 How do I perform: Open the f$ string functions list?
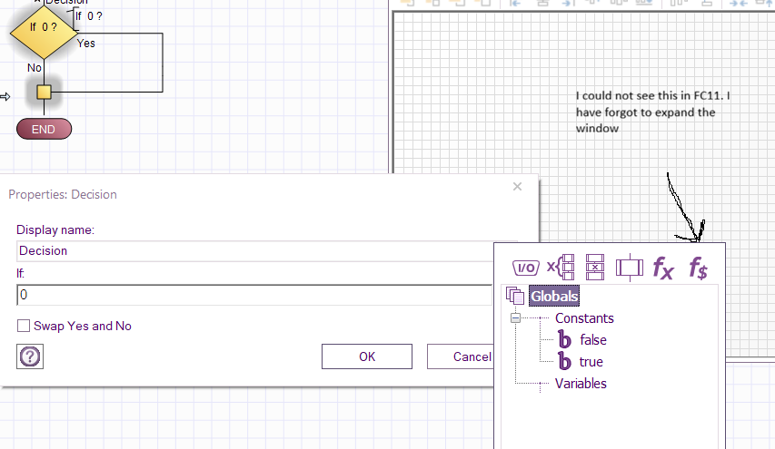click(x=698, y=268)
